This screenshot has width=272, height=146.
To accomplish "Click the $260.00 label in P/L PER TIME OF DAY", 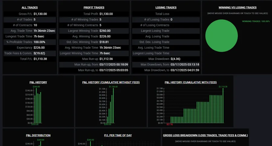I will click(x=90, y=140).
